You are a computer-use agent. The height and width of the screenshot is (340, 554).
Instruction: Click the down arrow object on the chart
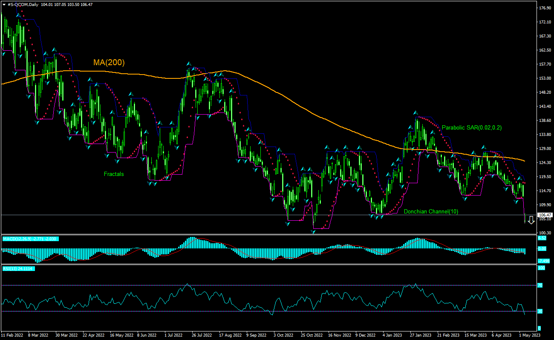[531, 220]
